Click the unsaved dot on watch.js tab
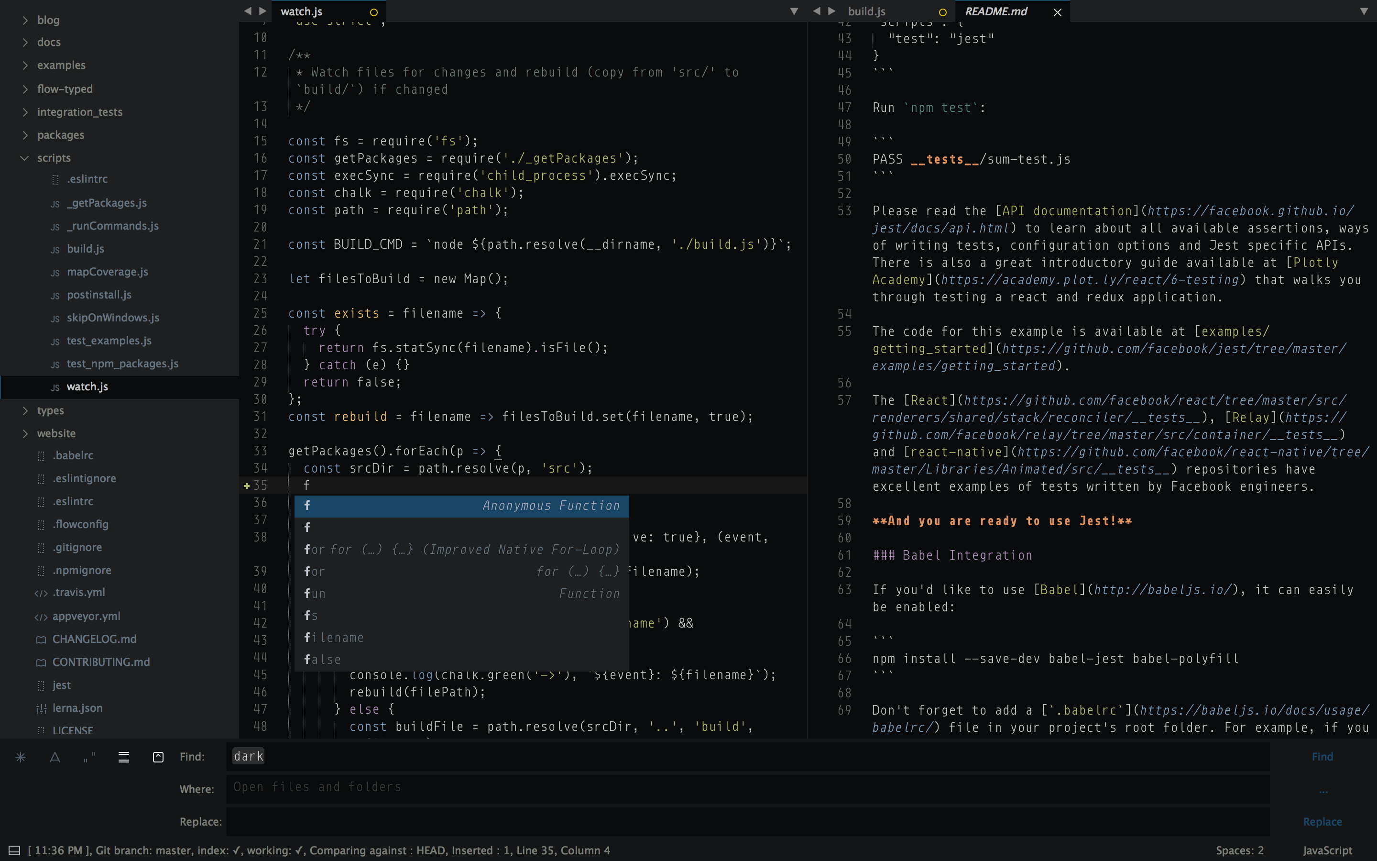Image resolution: width=1377 pixels, height=861 pixels. click(x=374, y=12)
